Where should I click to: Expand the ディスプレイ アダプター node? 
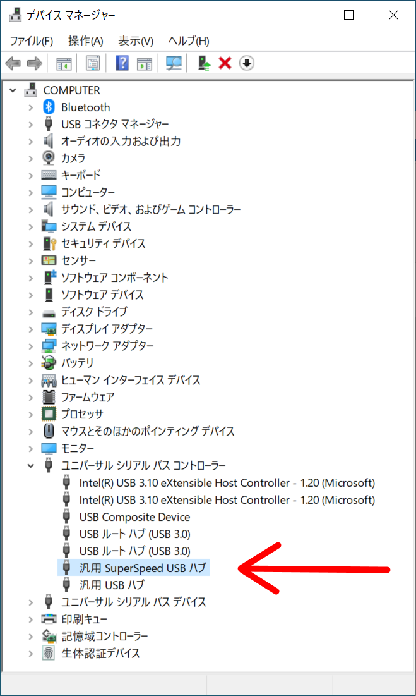click(30, 329)
